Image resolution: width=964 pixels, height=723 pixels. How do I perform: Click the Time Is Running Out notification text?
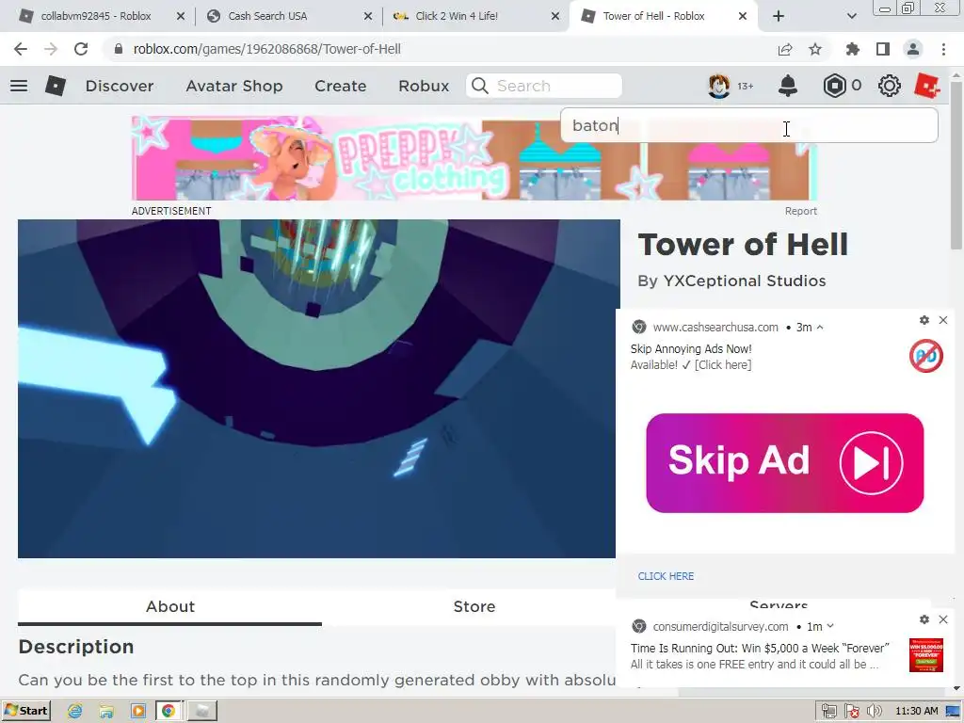(760, 649)
